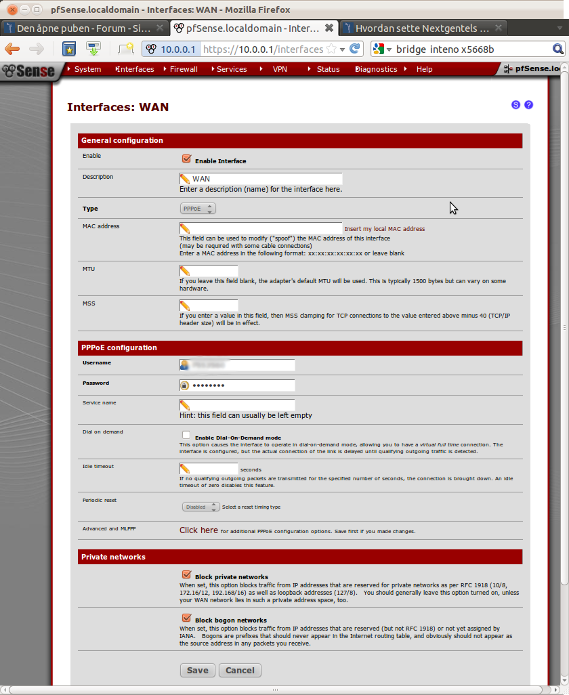Click the horizontal scrollbar at bottom
Image resolution: width=569 pixels, height=695 pixels.
(x=275, y=690)
